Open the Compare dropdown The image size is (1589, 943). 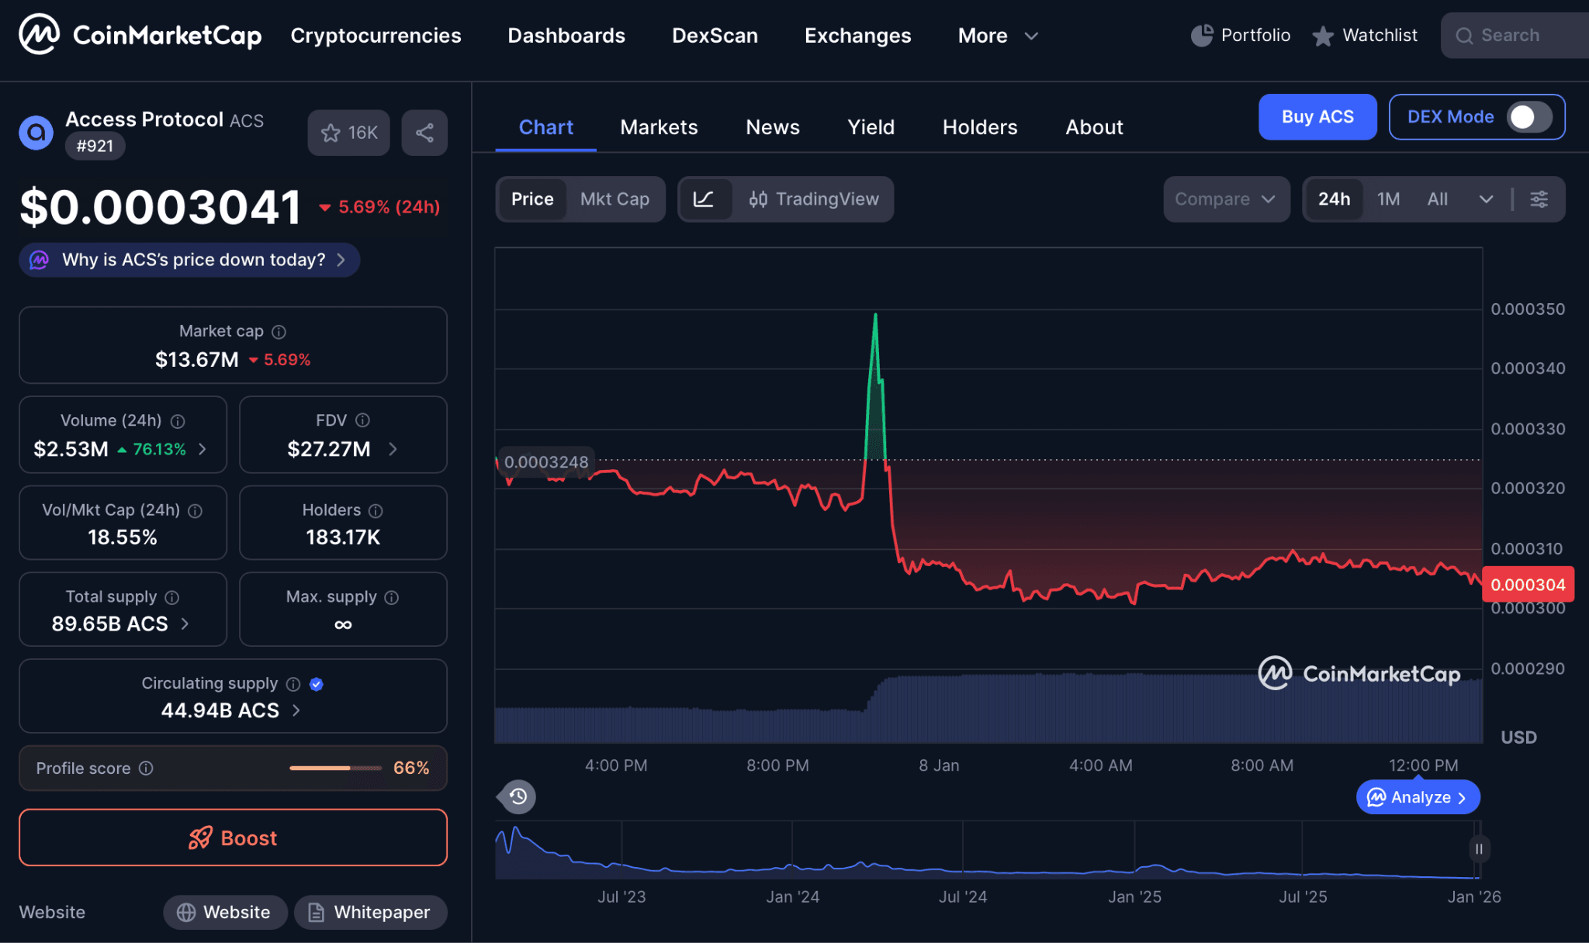click(1226, 199)
